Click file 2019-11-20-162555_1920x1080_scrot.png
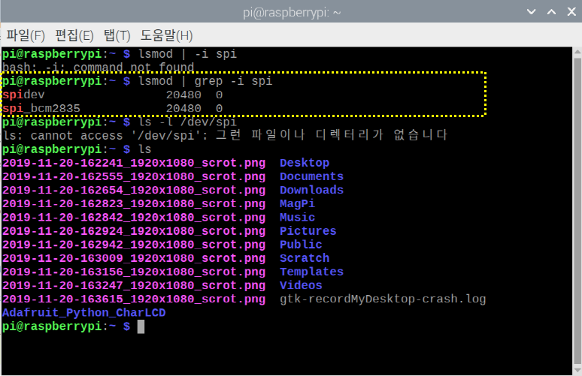Image resolution: width=582 pixels, height=376 pixels. pos(134,176)
